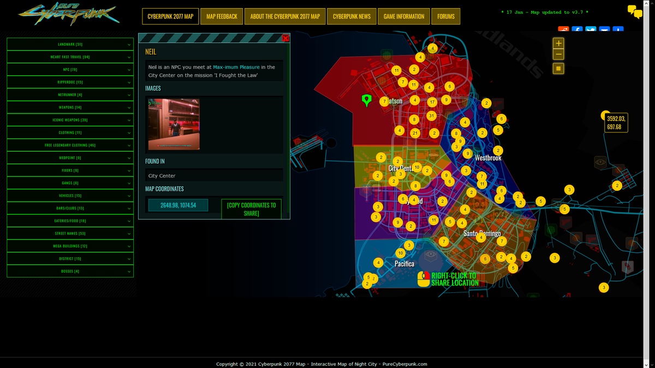Screen dimensions: 655x368
Task: Expand the Medpoint [9] list
Action: coord(70,158)
